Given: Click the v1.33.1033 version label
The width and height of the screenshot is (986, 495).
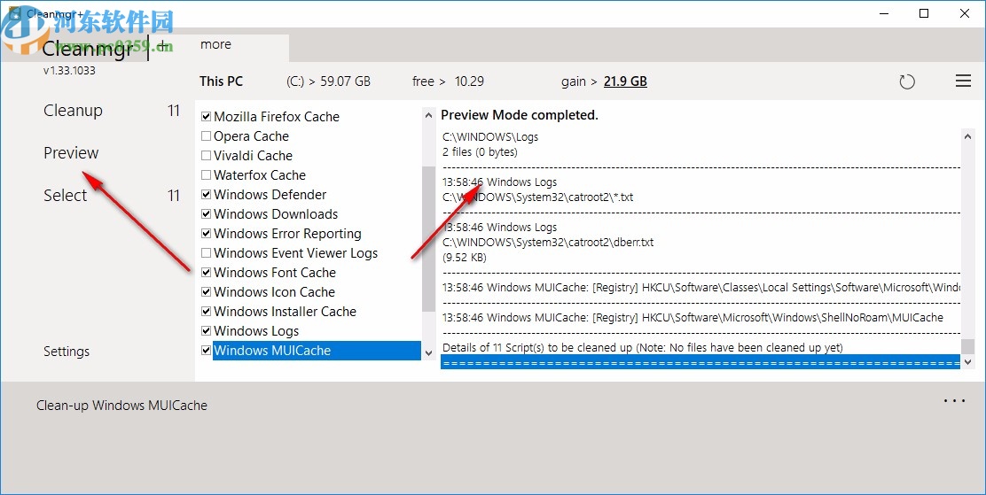Looking at the screenshot, I should pos(69,71).
